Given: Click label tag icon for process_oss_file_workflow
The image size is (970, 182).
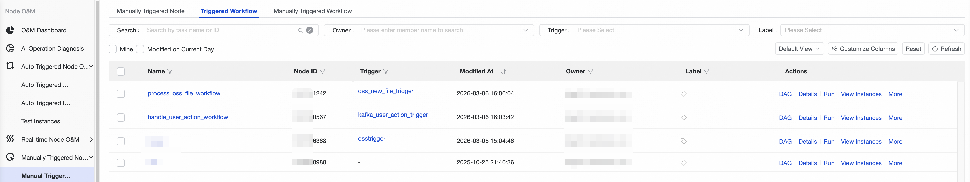Looking at the screenshot, I should 683,94.
